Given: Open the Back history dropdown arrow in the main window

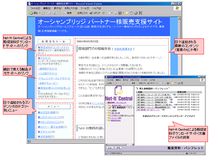Looking at the screenshot, I should 40,13.
